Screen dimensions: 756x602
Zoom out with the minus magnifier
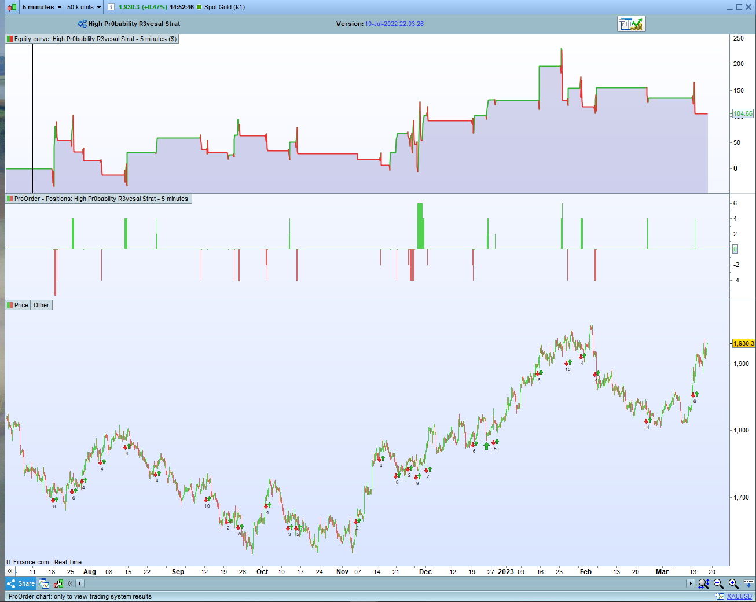tap(718, 583)
